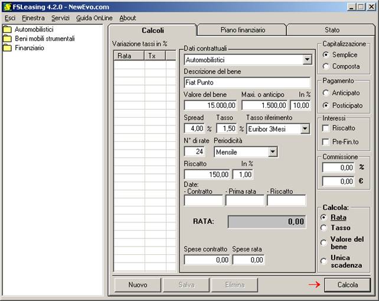This screenshot has width=379, height=301.
Task: Select Composta capitalization radio button
Action: coord(326,66)
